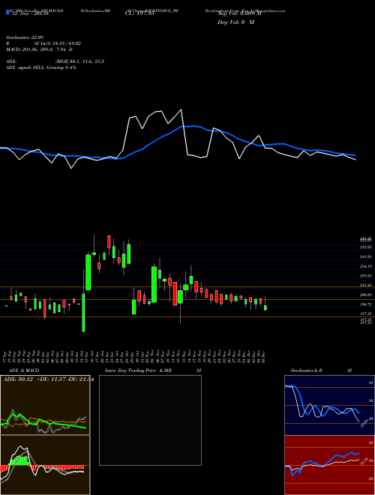Click the empty Intra Day Trading Price box
Image resolution: width=375 pixels, height=495 pixels.
pos(150,420)
